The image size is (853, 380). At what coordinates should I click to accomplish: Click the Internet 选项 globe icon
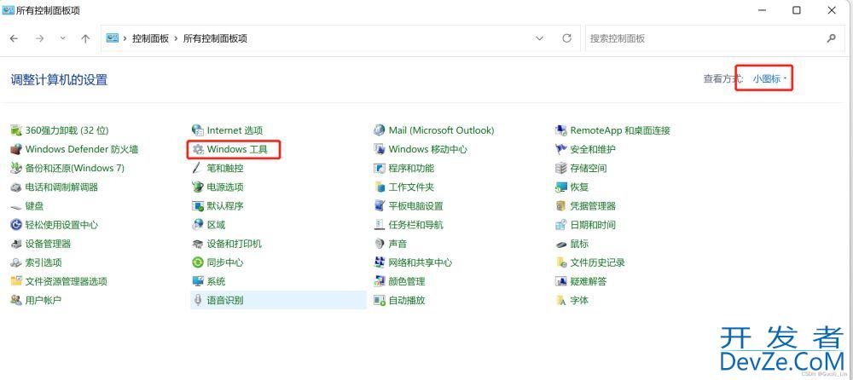pos(198,130)
